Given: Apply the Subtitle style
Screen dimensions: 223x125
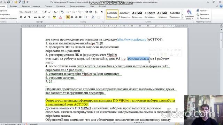Looking at the screenshot, I should click(175, 15).
